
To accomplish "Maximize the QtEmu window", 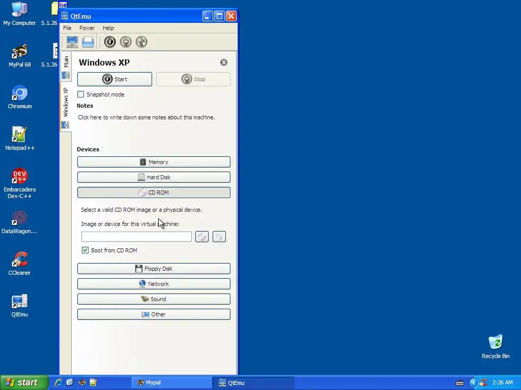I will coord(219,16).
